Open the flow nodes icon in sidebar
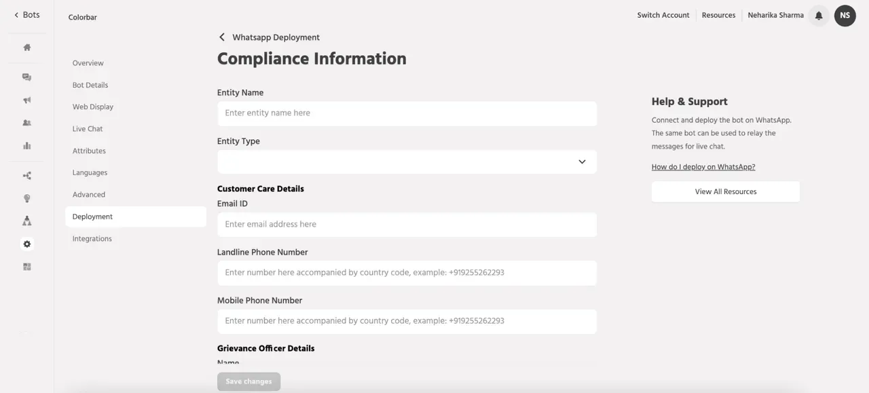The width and height of the screenshot is (869, 393). [x=27, y=176]
